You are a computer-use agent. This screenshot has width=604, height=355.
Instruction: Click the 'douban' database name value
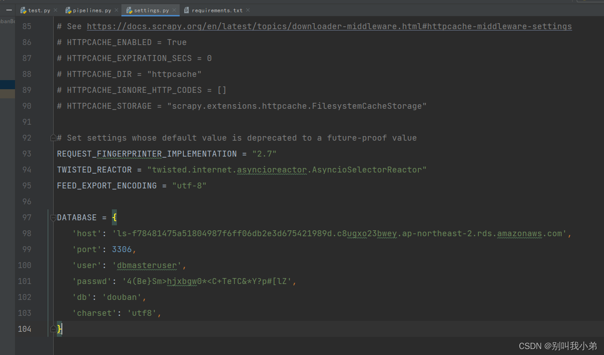point(122,297)
